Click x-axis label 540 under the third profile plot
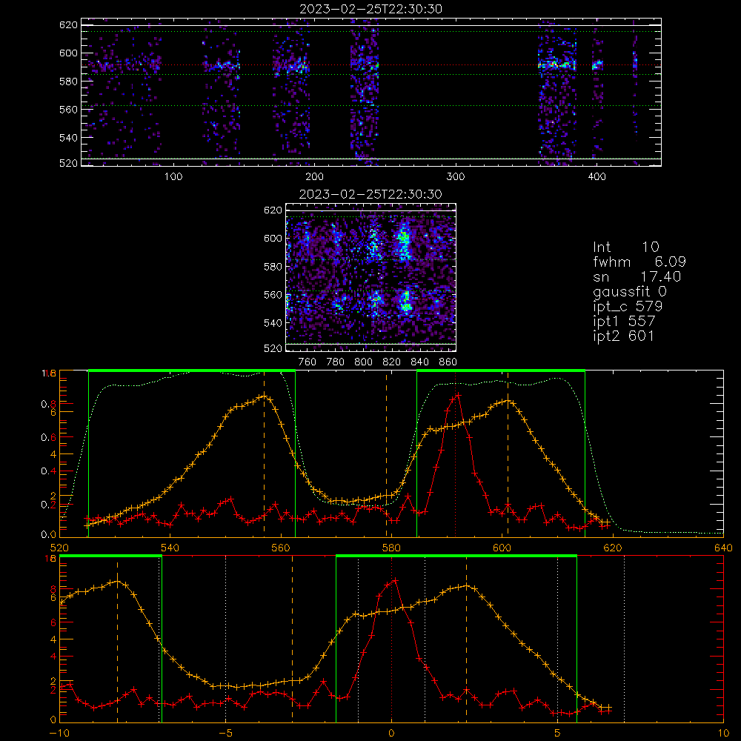 point(170,548)
